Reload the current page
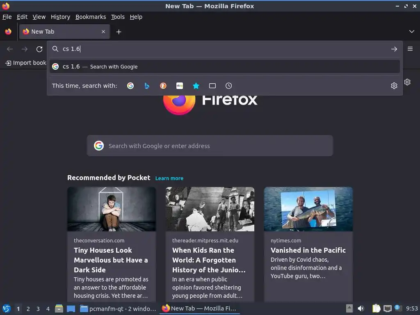420x315 pixels. [39, 49]
